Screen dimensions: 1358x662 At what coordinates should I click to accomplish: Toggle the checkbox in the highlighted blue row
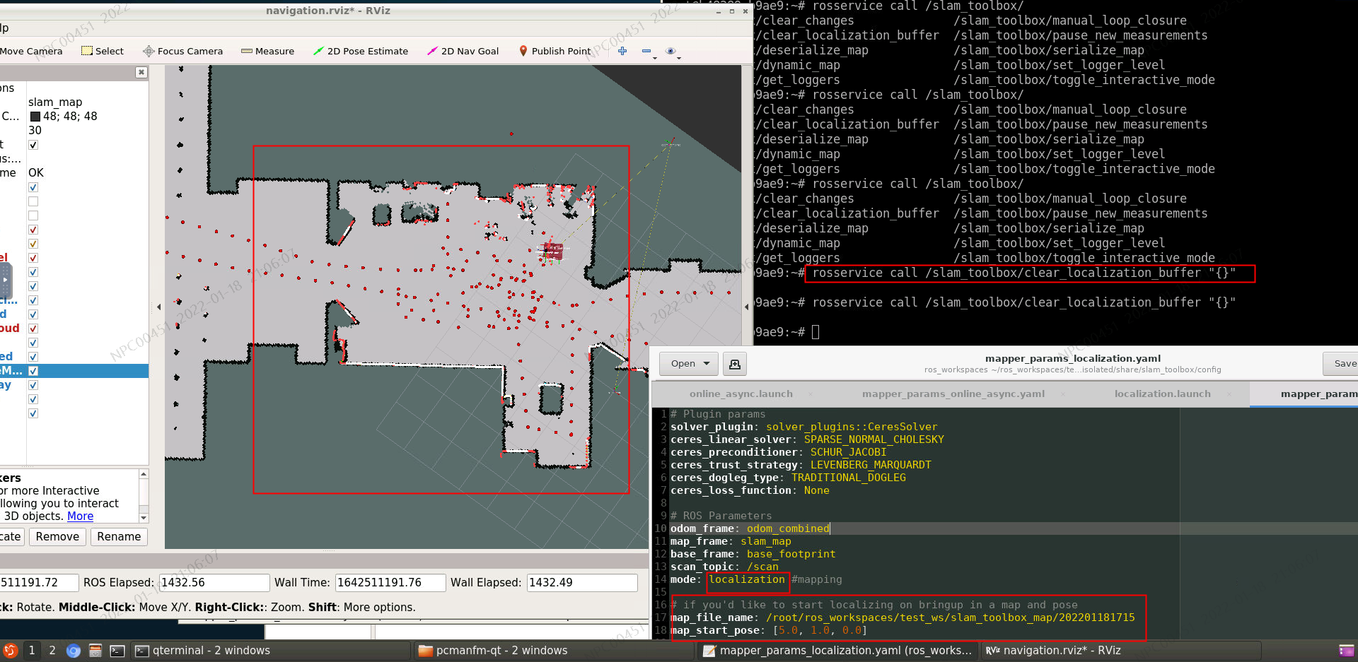click(33, 371)
